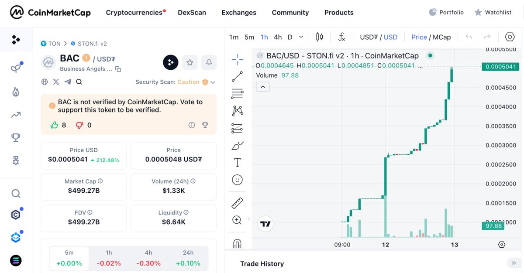Screen dimensions: 524x273
Task: Open the website globe icon
Action: click(x=45, y=82)
